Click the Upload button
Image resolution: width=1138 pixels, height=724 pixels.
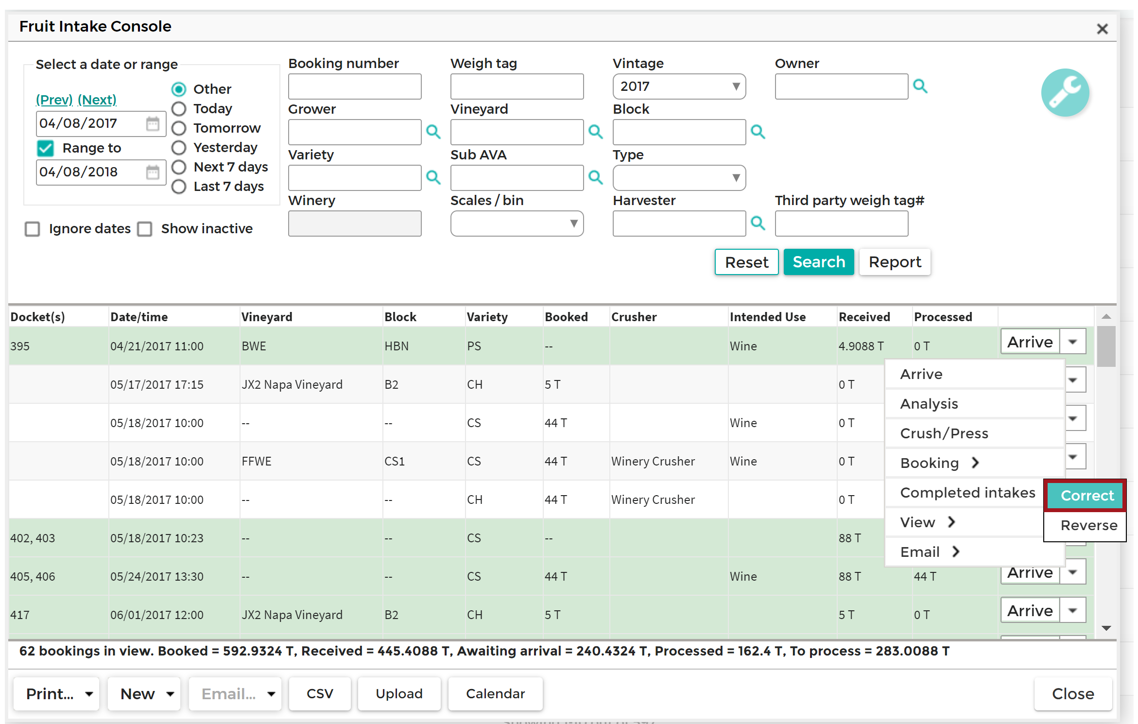tap(399, 694)
